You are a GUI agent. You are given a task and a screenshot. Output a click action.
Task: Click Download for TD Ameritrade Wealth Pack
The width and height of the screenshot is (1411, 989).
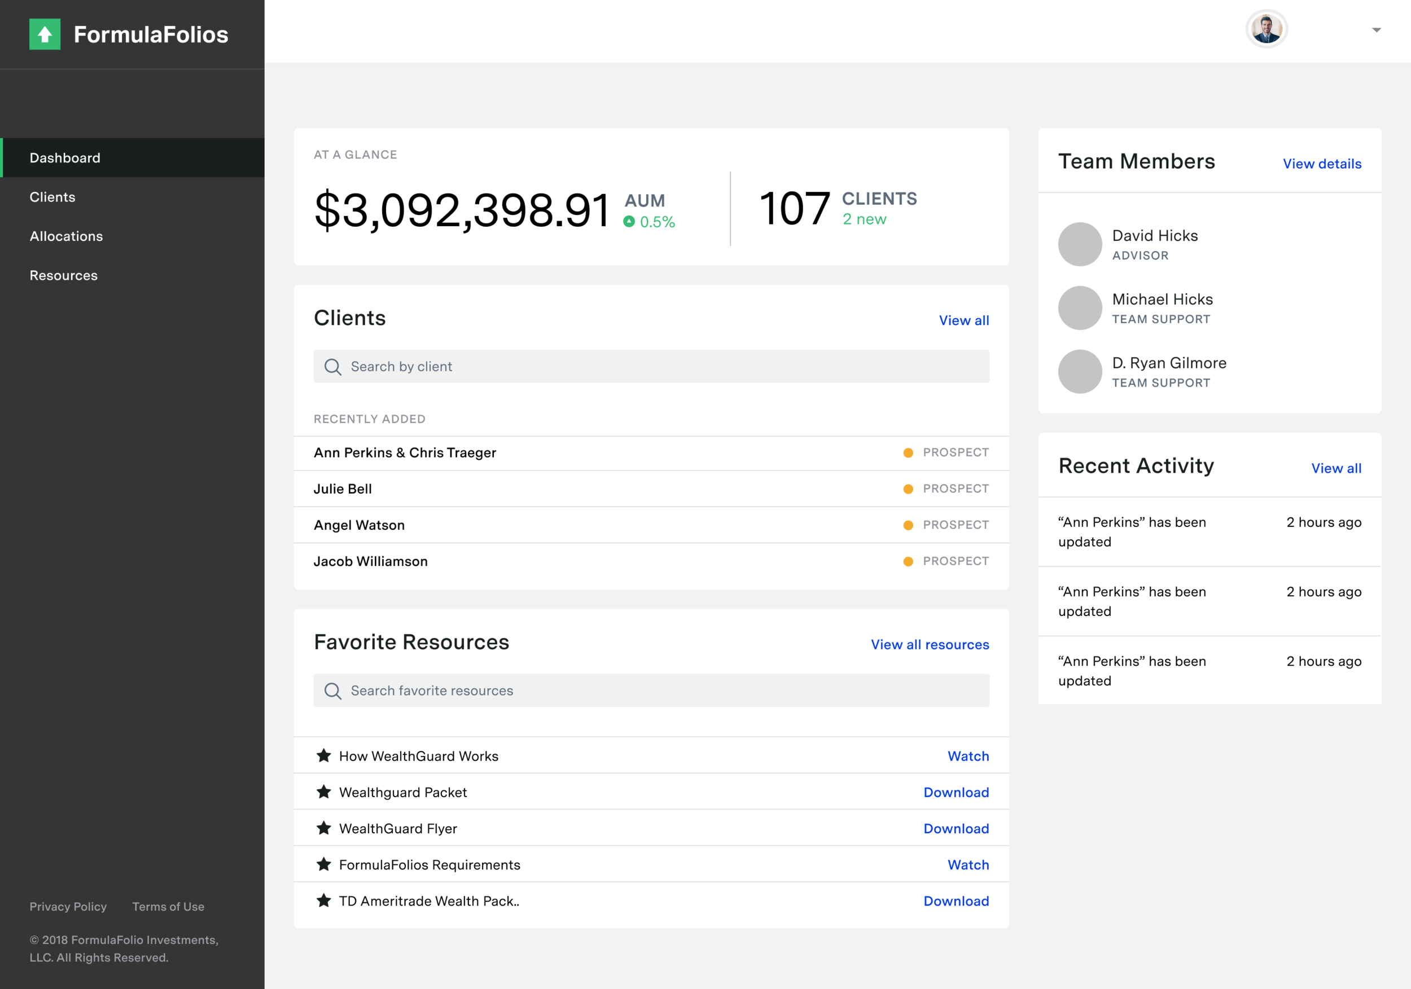pos(956,901)
